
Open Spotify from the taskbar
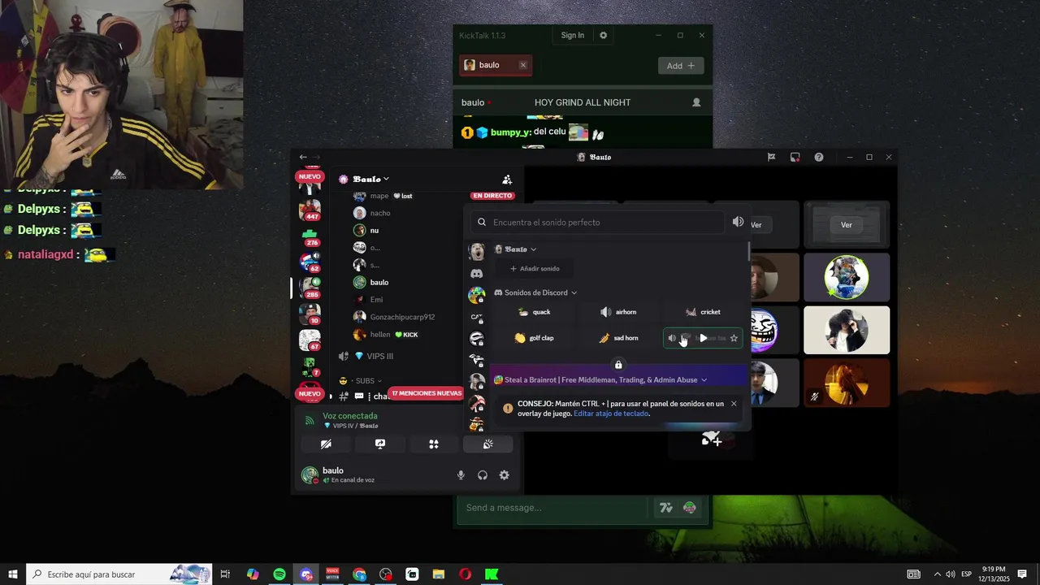[x=279, y=574]
